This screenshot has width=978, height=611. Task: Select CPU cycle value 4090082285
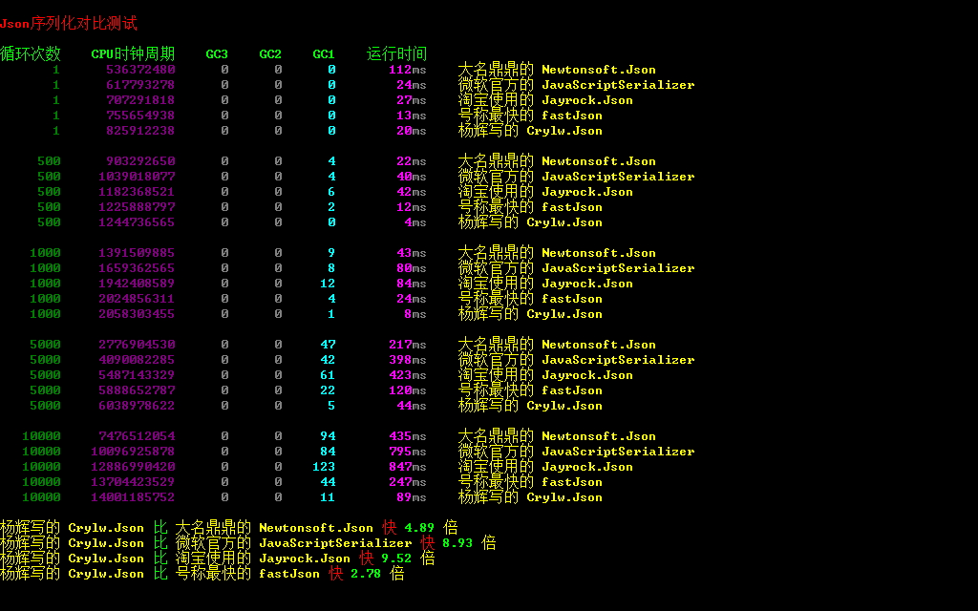137,360
